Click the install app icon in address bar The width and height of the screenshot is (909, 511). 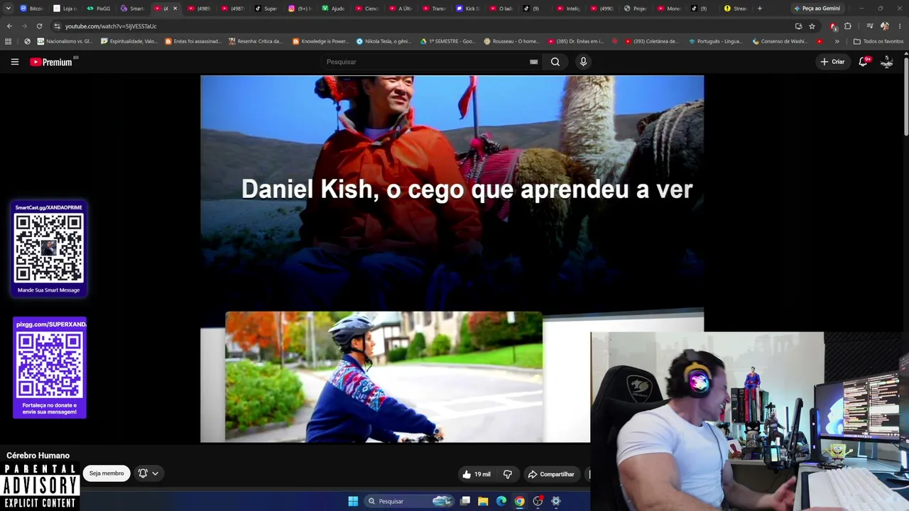click(798, 26)
